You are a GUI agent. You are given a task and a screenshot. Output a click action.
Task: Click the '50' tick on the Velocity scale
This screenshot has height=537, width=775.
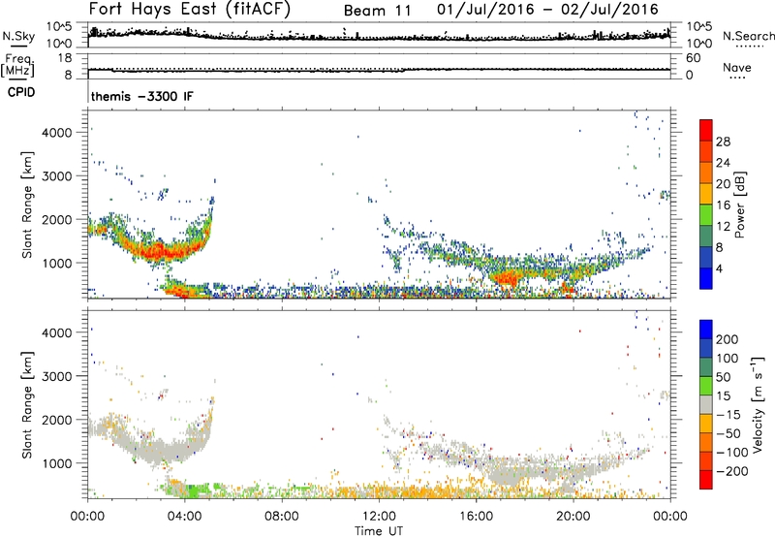(723, 377)
